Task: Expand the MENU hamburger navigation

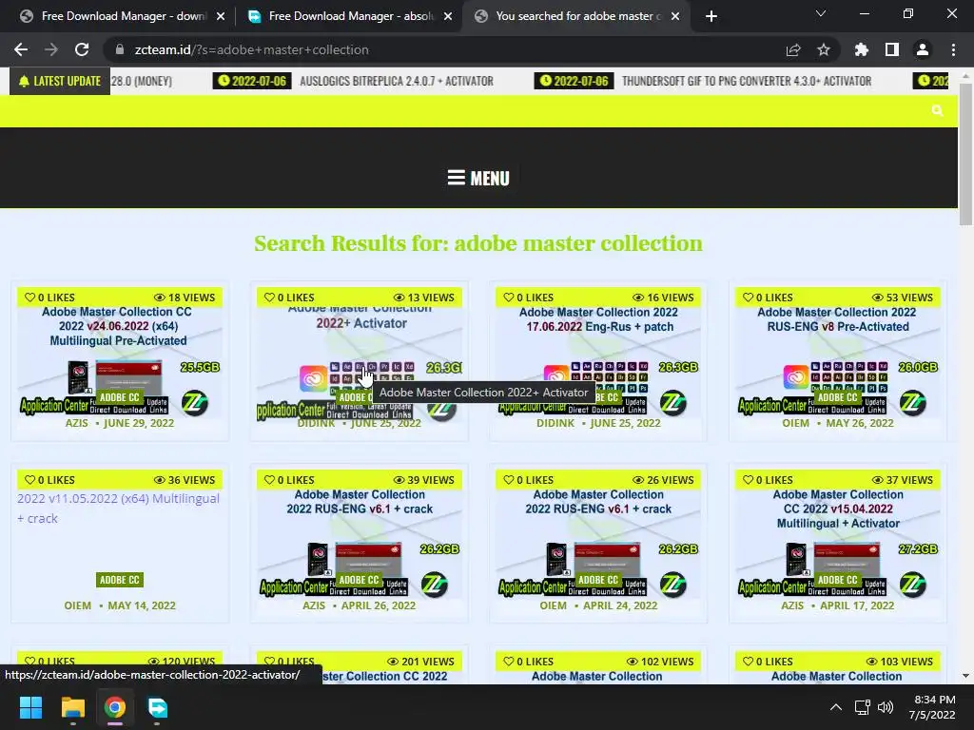Action: 478,178
